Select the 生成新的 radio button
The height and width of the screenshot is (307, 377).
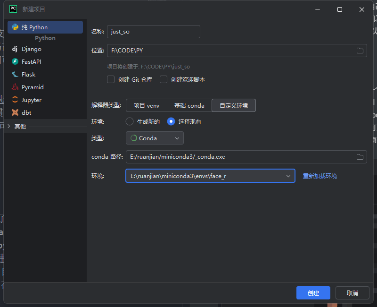click(130, 121)
